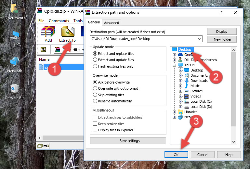This screenshot has height=169, width=250.
Task: Expand the Local Disk (C:) node
Action: tap(180, 101)
